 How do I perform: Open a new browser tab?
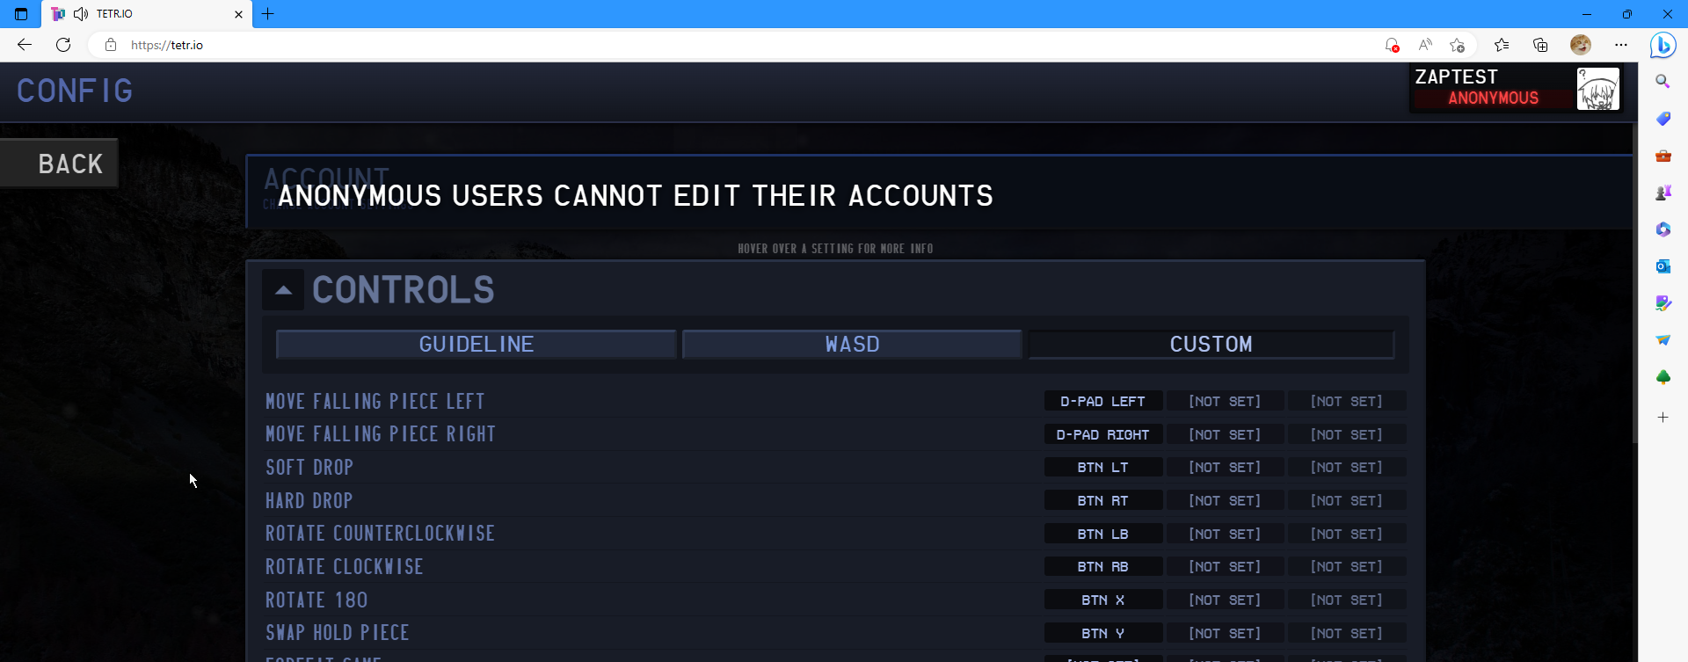268,14
